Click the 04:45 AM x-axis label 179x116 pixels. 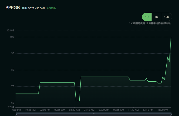coord(89,110)
